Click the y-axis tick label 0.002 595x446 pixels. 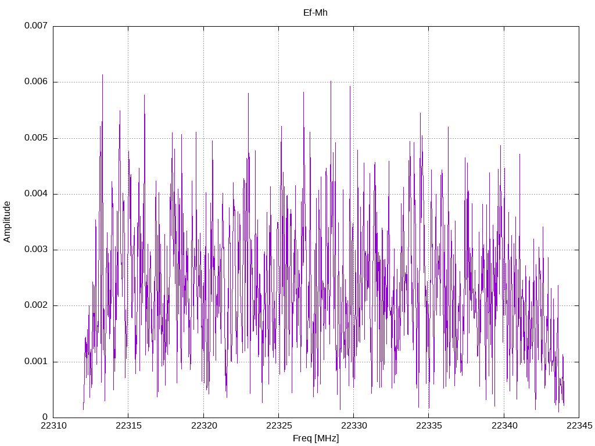coord(36,305)
